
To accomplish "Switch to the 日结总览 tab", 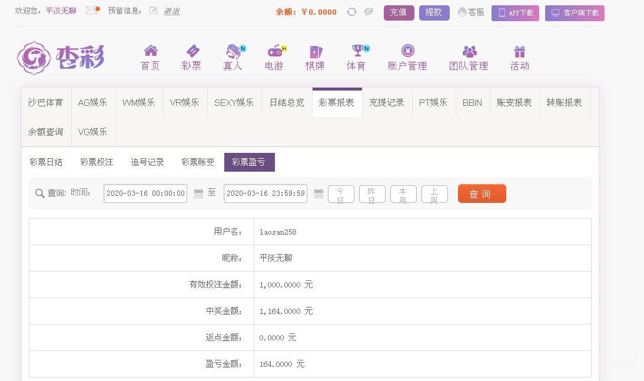I will click(x=287, y=102).
